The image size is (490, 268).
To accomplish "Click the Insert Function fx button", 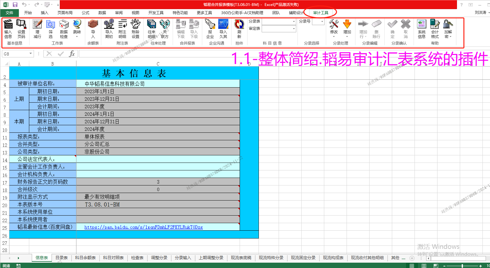I will point(72,54).
